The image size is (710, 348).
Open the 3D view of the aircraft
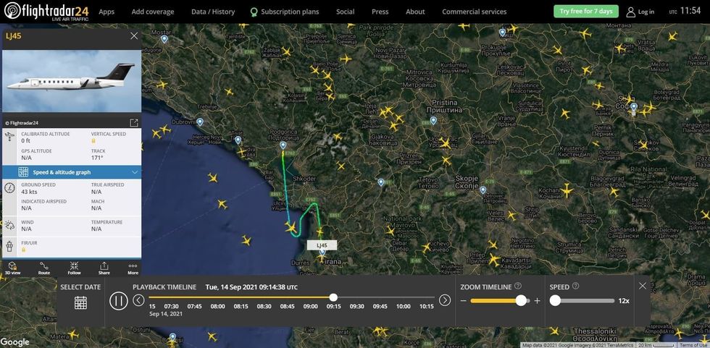point(12,268)
